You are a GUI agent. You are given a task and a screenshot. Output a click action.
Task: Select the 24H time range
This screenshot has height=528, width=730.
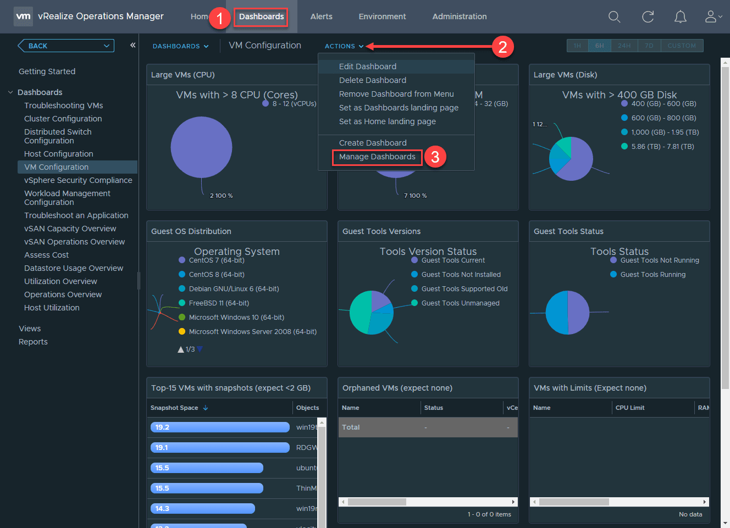[624, 46]
